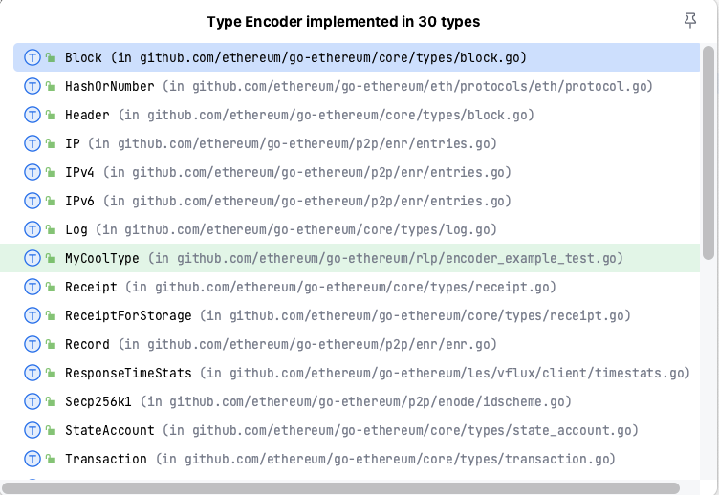This screenshot has height=495, width=719.
Task: Click the type icon beside Record
Action: point(33,344)
